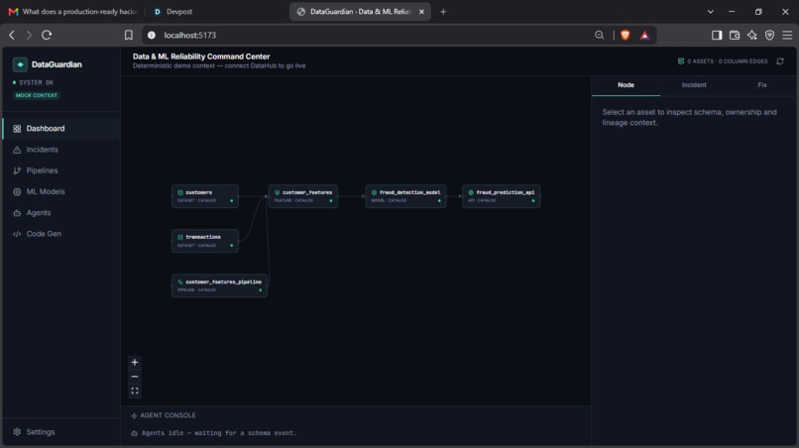Fit the lineage graph to view
The image size is (799, 448).
coord(135,391)
